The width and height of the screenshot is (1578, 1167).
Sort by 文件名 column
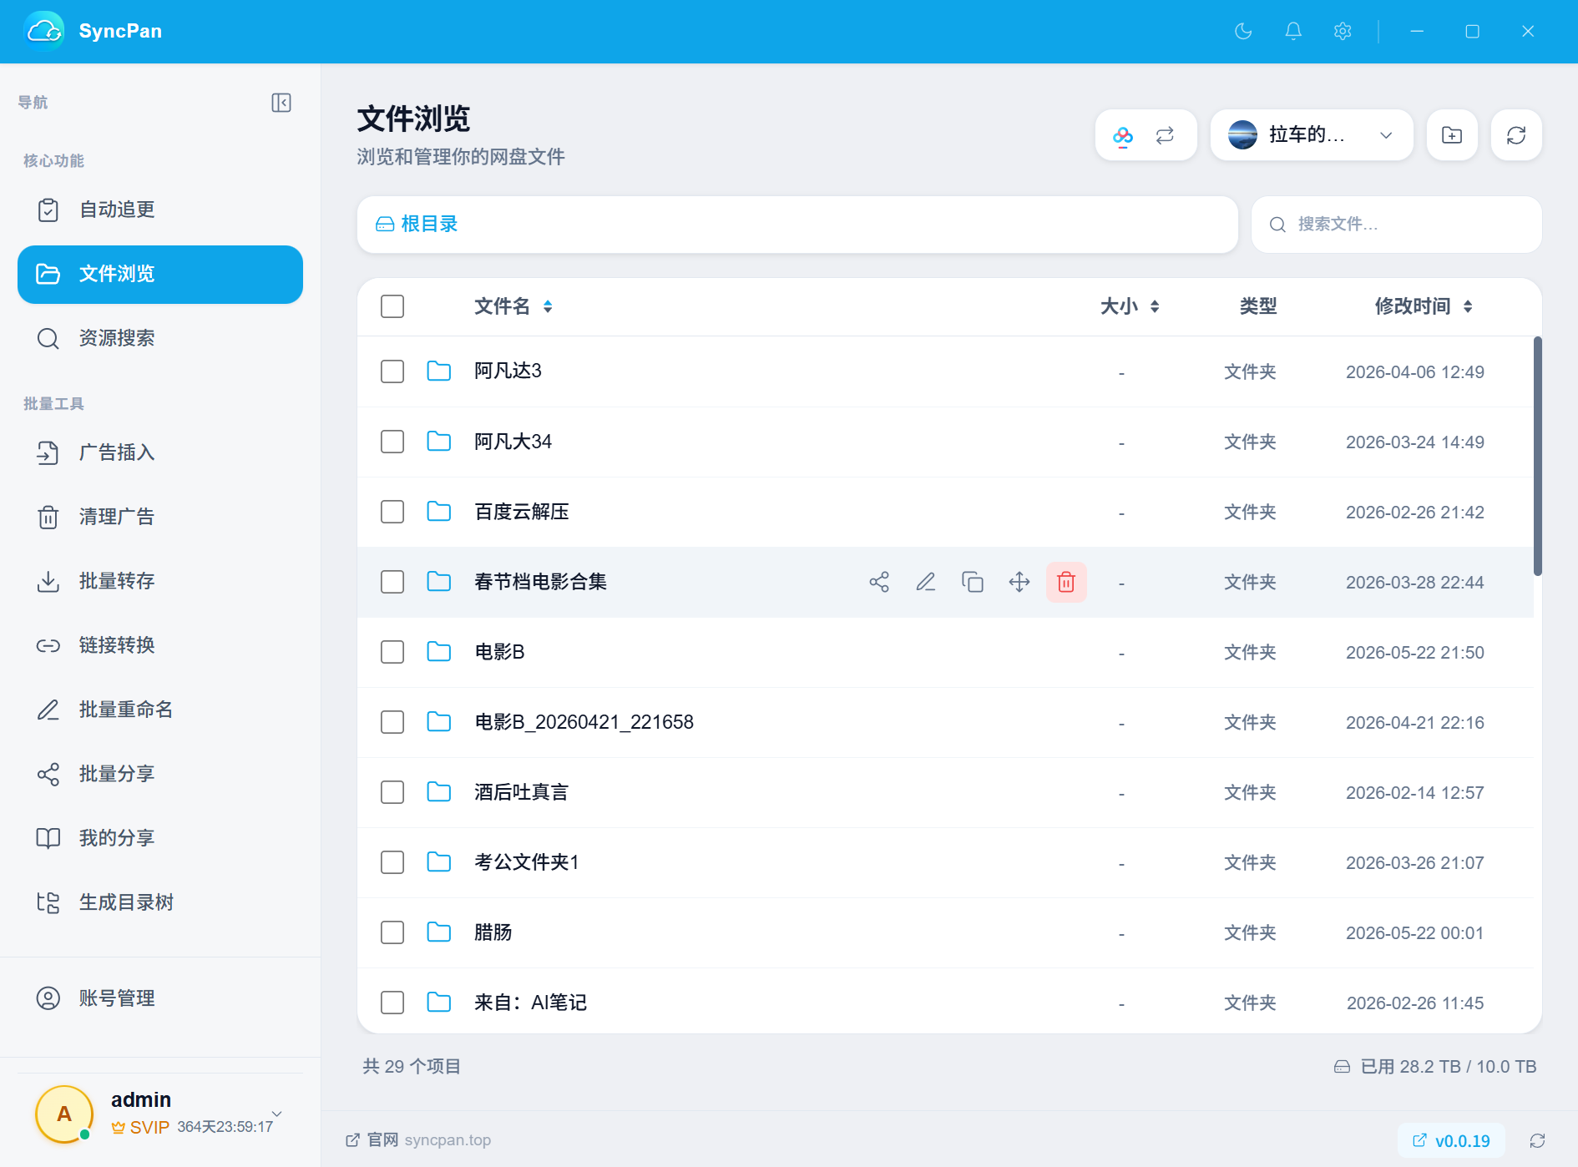coord(513,306)
